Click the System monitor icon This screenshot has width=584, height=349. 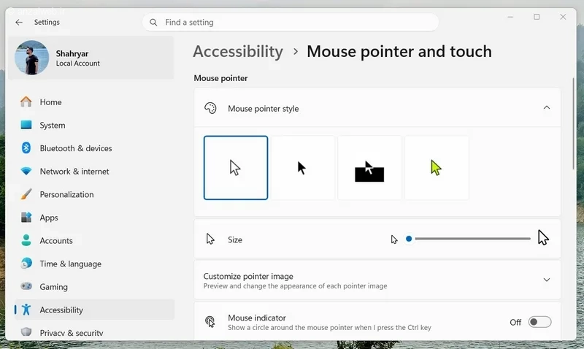click(26, 125)
